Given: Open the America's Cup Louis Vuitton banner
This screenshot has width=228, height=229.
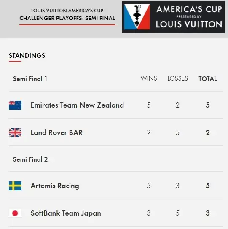Looking at the screenshot, I should [174, 17].
